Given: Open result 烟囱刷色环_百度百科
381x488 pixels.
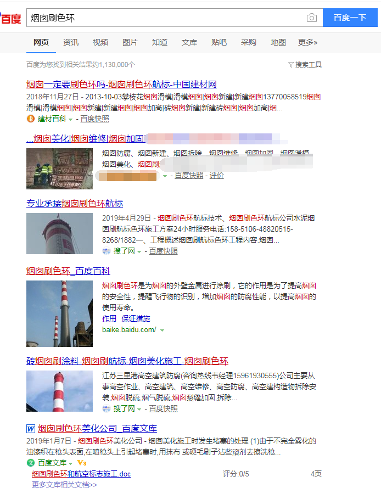Looking at the screenshot, I should point(68,271).
